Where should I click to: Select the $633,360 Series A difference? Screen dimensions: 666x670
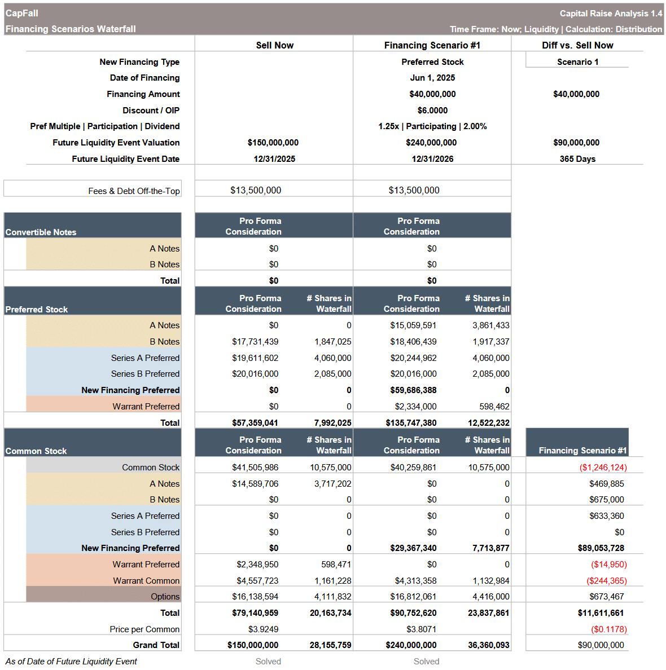(x=607, y=516)
